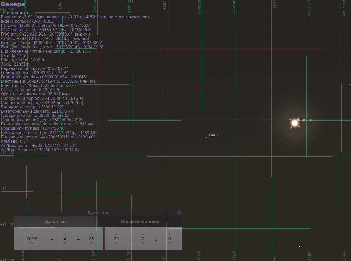Decrease the year 2026 with down arrow
The width and height of the screenshot is (351, 261).
32,243
